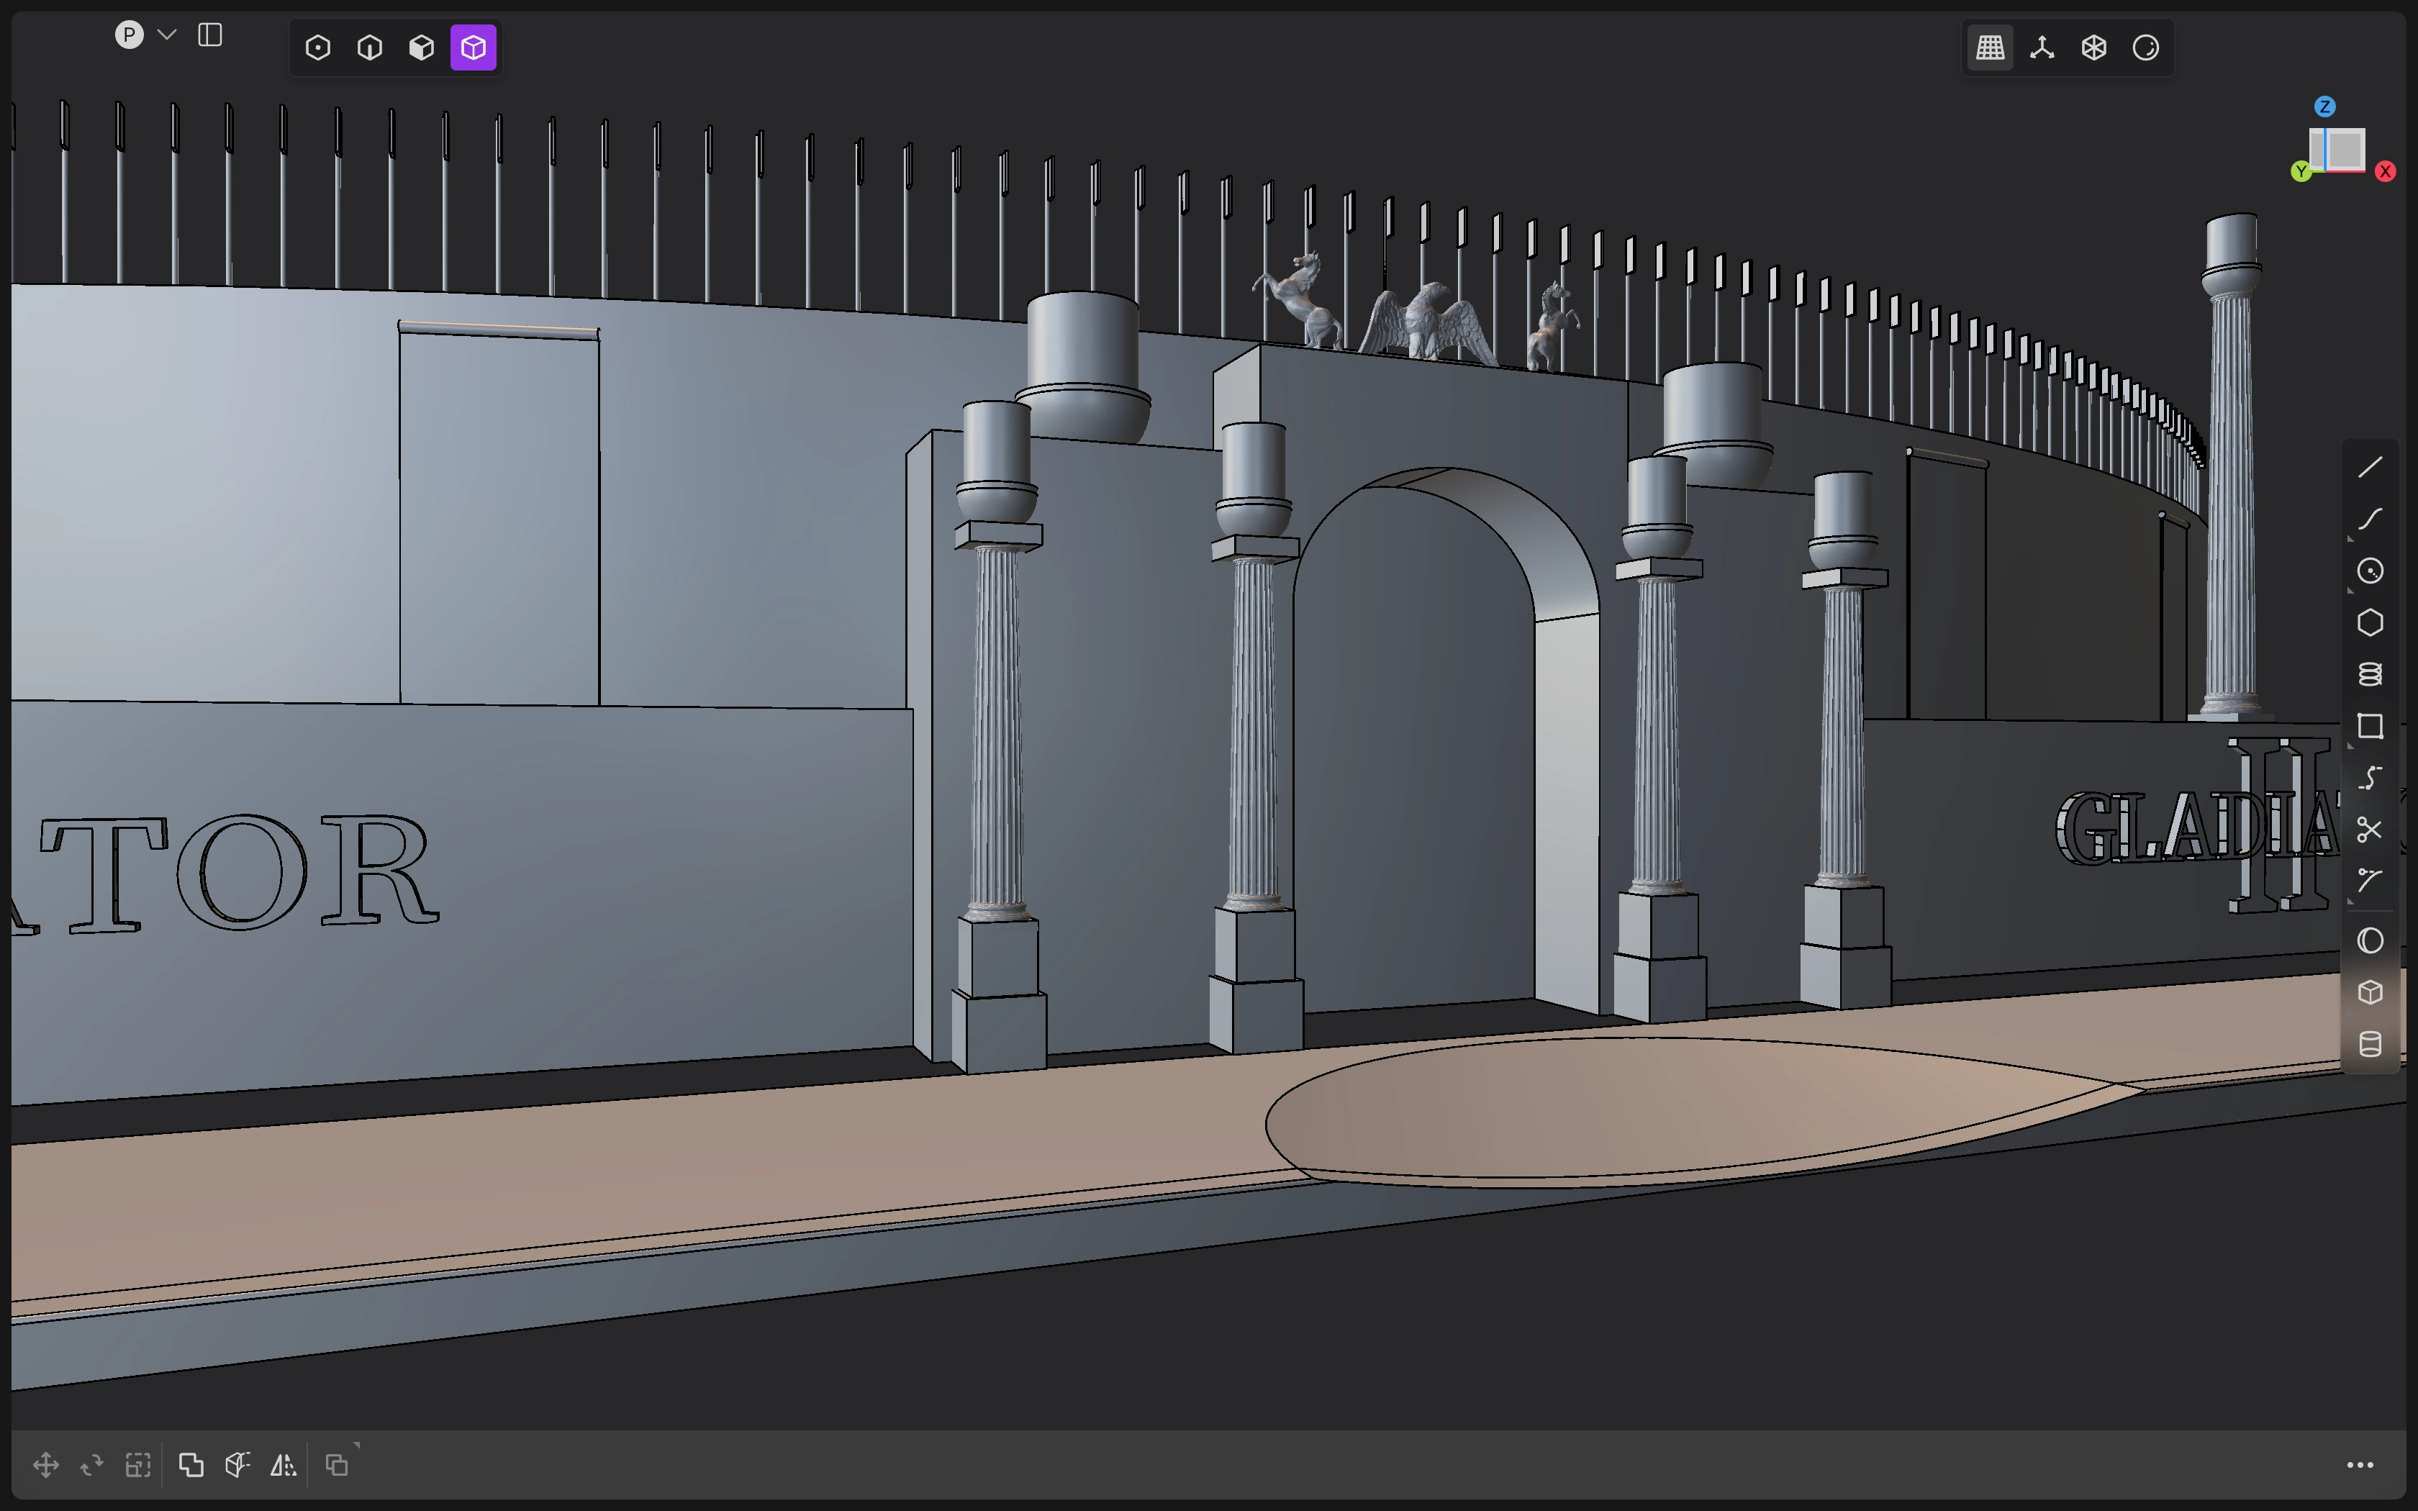Click the three-arrow axes icon
This screenshot has height=1511, width=2418.
click(x=2042, y=48)
